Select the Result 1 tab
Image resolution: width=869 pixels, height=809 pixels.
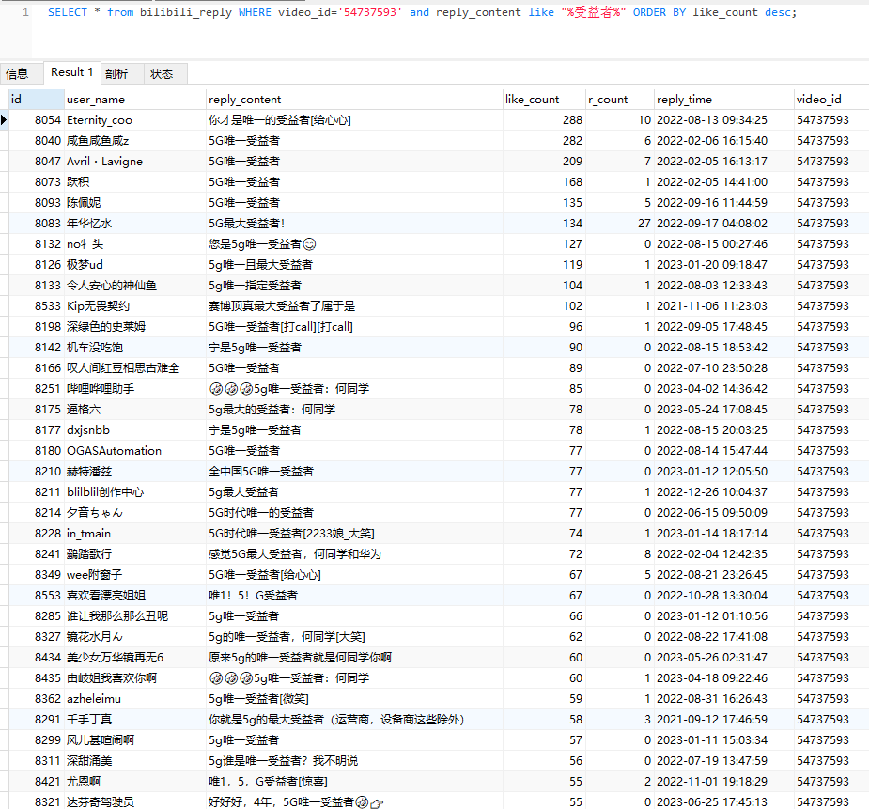pos(72,72)
